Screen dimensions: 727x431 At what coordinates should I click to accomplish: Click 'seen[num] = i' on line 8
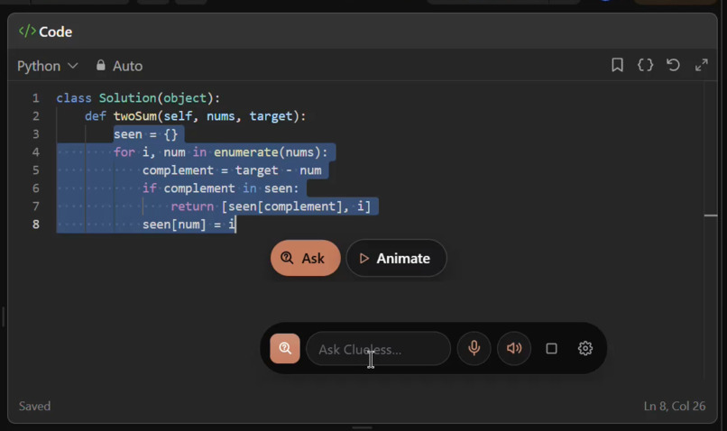(x=189, y=225)
